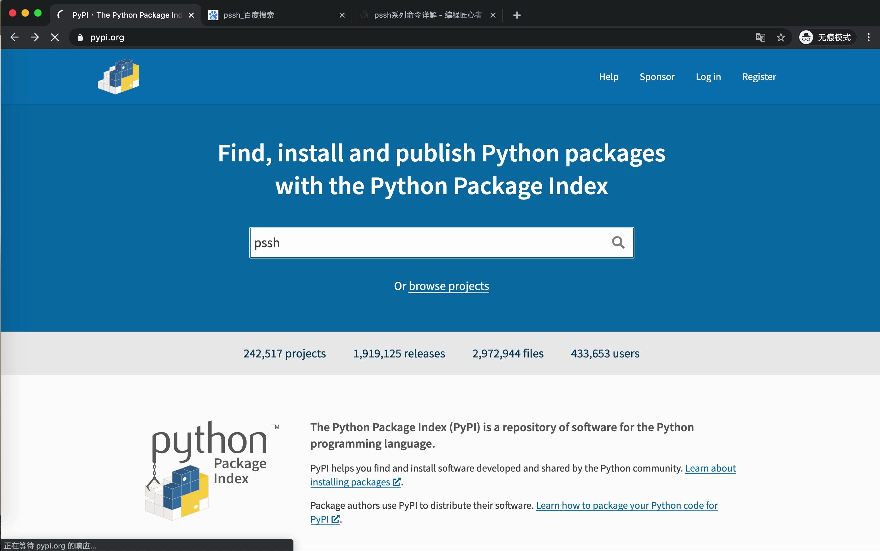880x551 pixels.
Task: Click the browse projects link
Action: point(449,286)
